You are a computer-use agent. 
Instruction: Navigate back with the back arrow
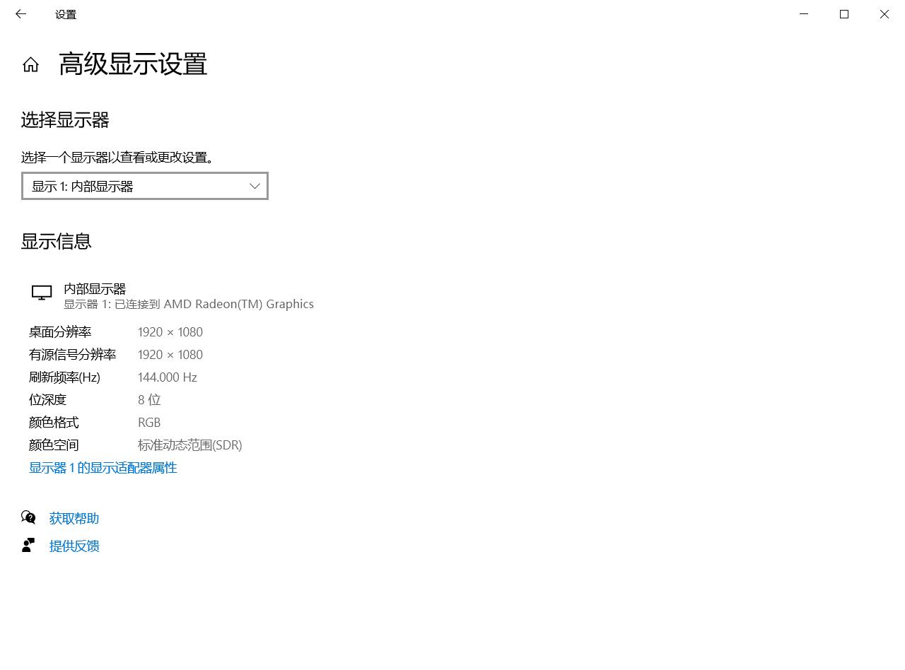[21, 14]
